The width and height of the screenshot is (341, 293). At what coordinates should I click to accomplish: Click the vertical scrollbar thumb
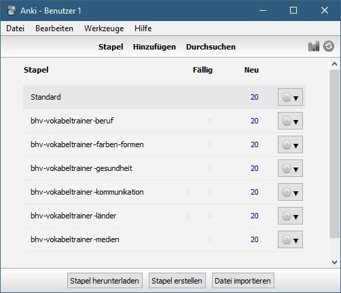pos(334,154)
